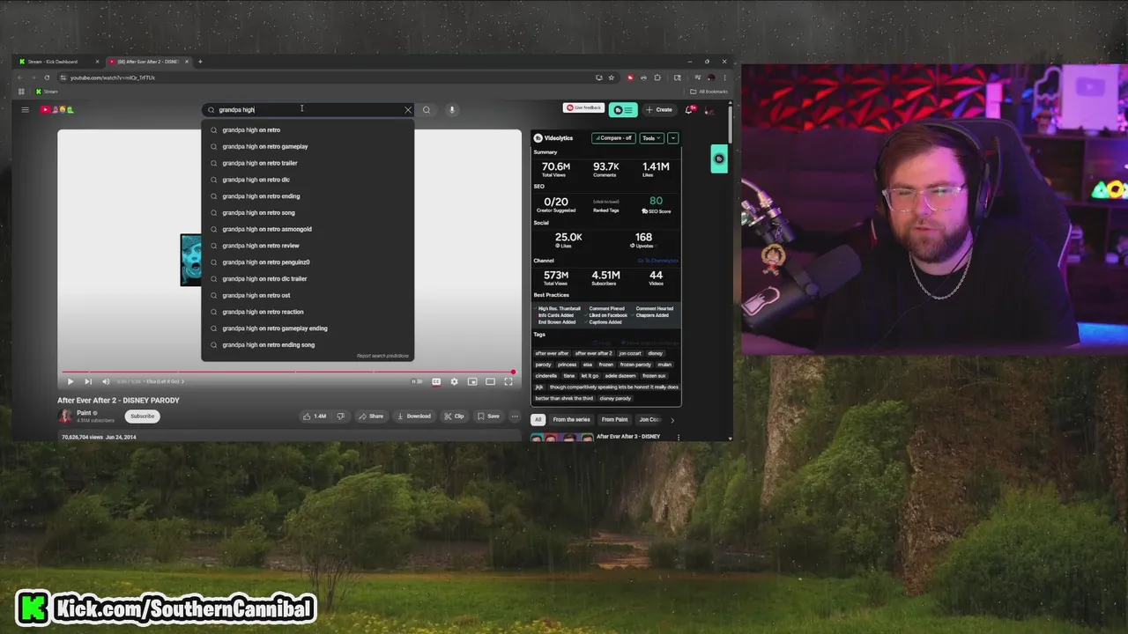Screen dimensions: 1128x634
Task: Open Stream bookmark in bookmarks bar
Action: pos(48,92)
